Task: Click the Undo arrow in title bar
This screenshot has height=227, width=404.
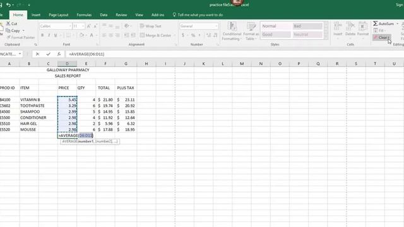Action: coord(8,4)
